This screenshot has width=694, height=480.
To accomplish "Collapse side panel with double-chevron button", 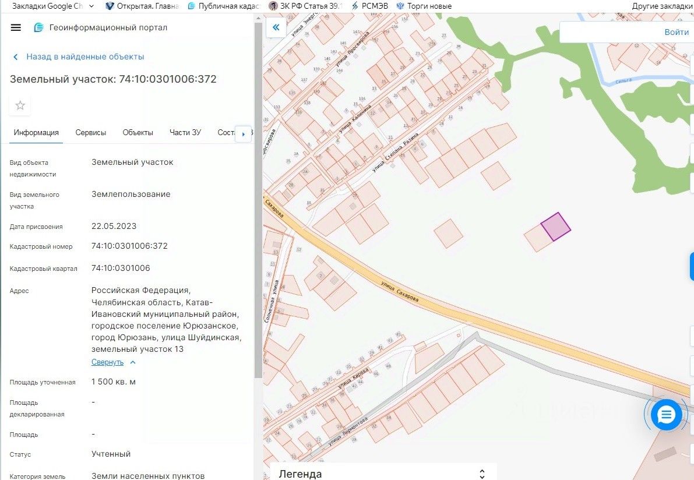I will [276, 27].
